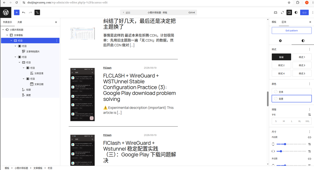The image size is (314, 170).
Task: Click the 保存 save button
Action: click(304, 13)
